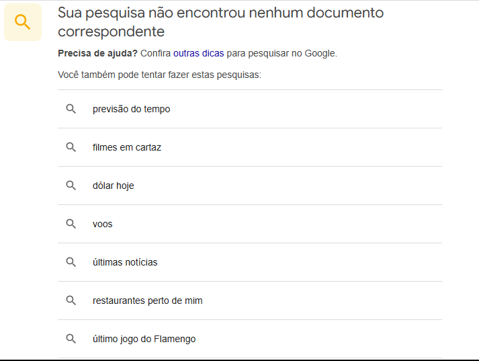479x361 pixels.
Task: Click magnifier icon beside último jogo do Flamengo
Action: (x=71, y=339)
